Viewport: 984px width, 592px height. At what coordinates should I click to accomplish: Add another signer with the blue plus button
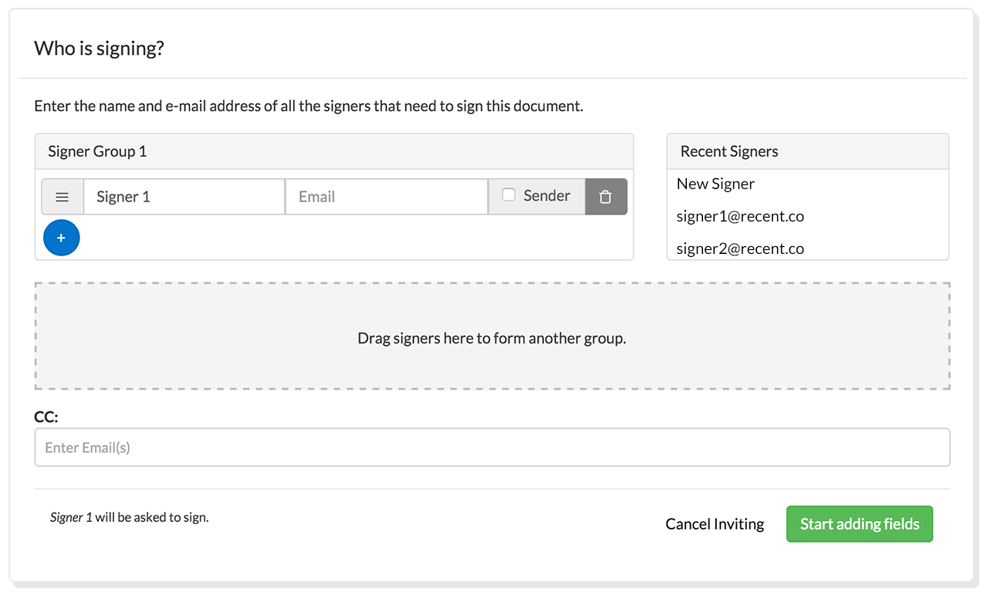click(62, 238)
